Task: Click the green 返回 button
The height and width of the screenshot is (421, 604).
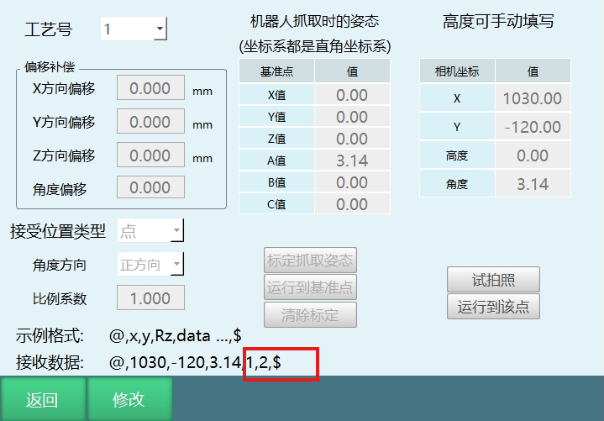Action: [42, 399]
